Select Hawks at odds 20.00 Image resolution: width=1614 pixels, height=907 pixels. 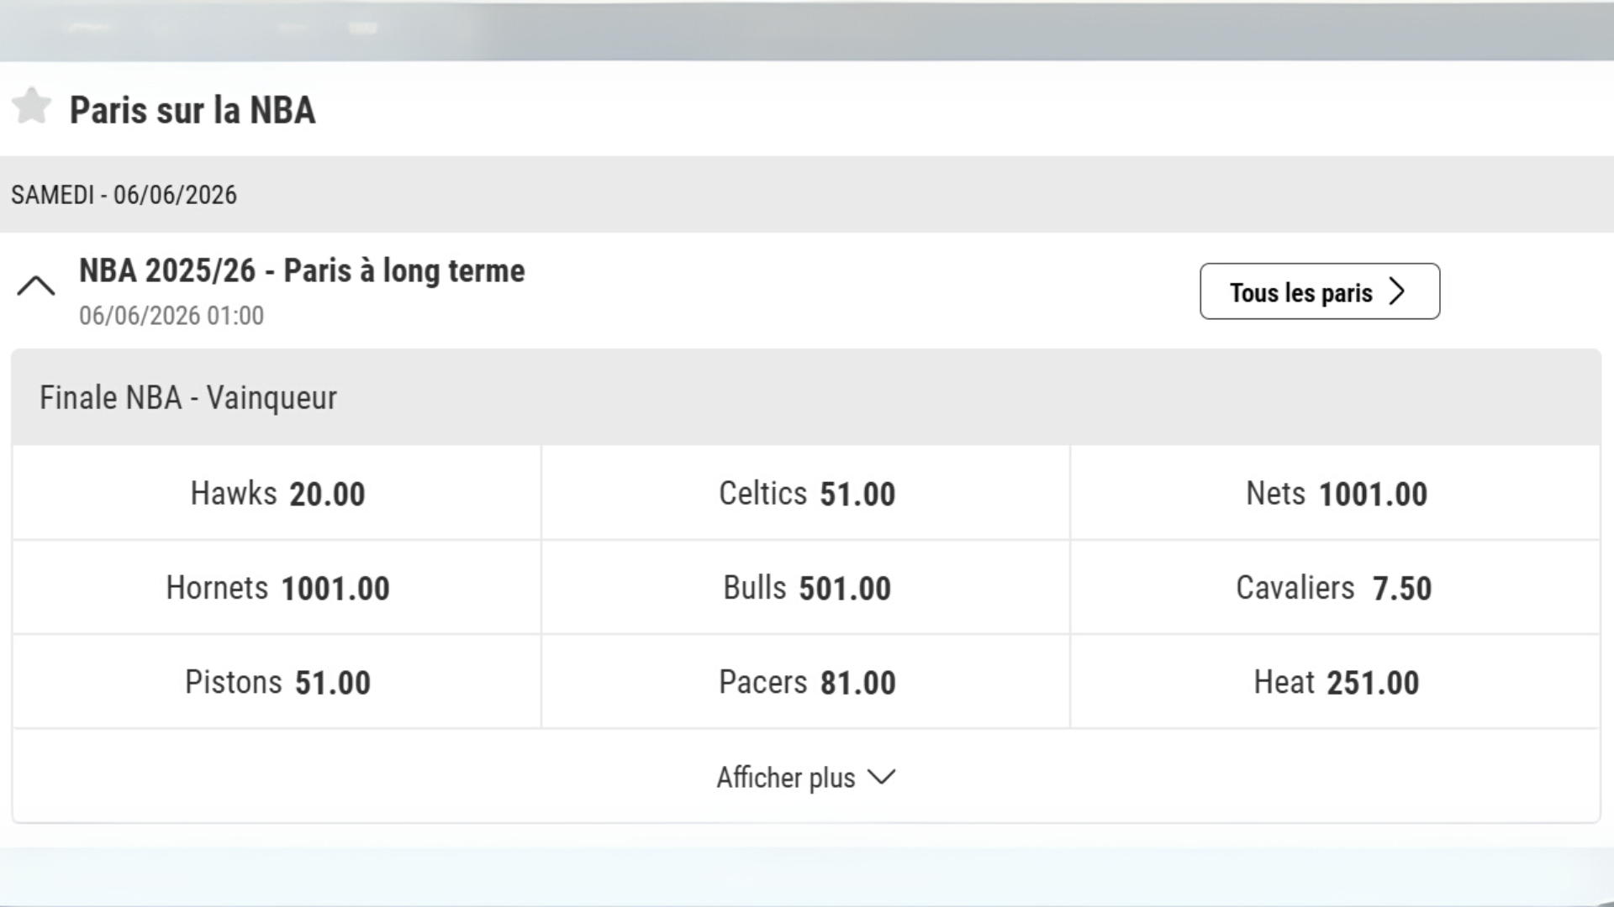[277, 494]
